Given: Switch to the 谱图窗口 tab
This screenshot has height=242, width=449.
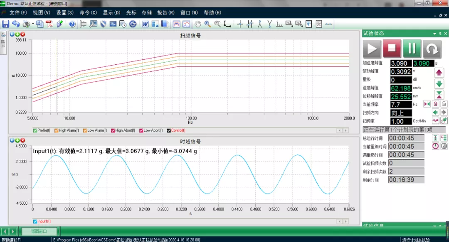Looking at the screenshot, I should [39, 231].
